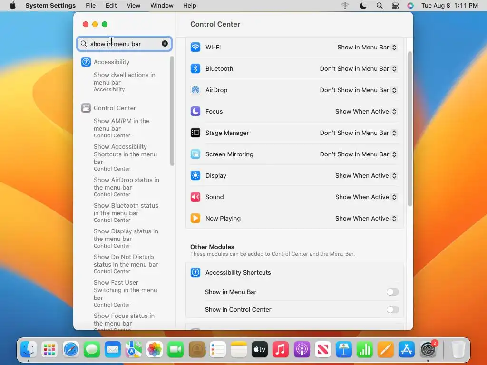487x365 pixels.
Task: Click the Now Playing icon
Action: coord(195,219)
